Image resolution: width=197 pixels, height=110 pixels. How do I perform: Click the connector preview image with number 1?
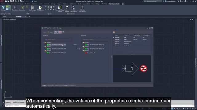click(x=132, y=68)
